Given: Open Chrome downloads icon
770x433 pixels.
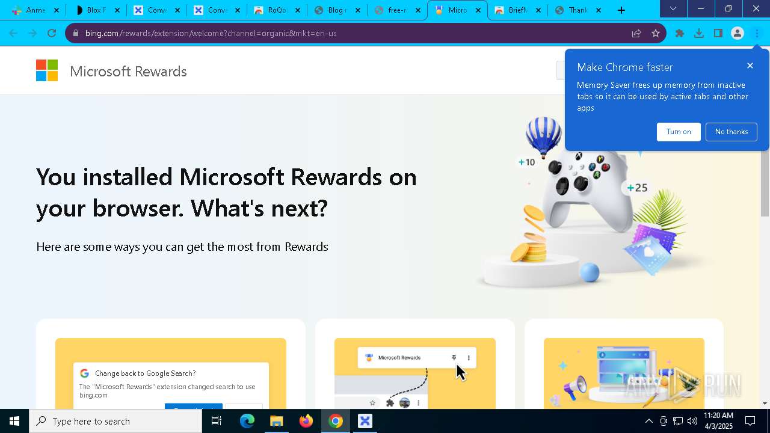Looking at the screenshot, I should point(699,33).
